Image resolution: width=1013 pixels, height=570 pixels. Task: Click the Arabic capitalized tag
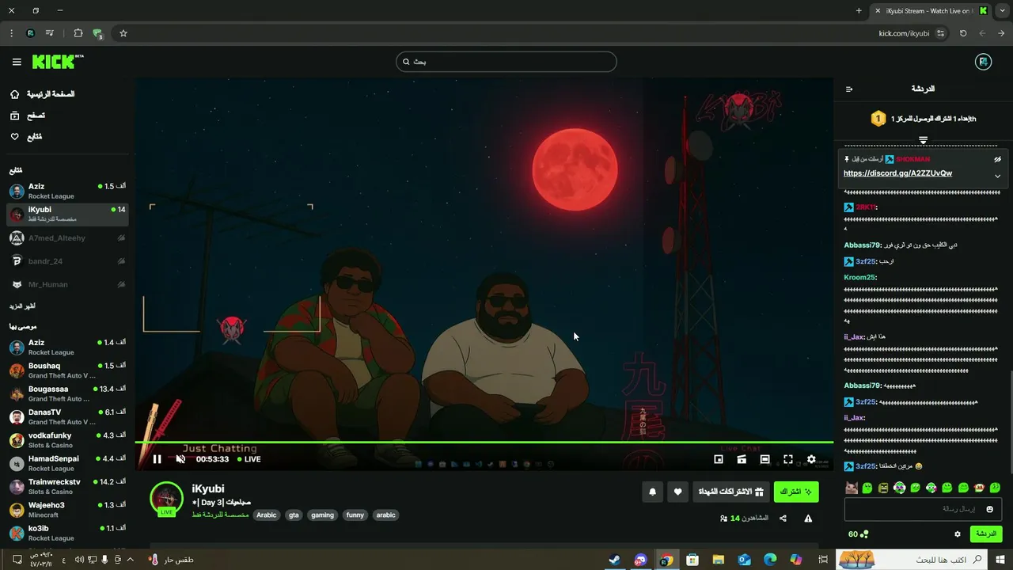[x=267, y=515]
